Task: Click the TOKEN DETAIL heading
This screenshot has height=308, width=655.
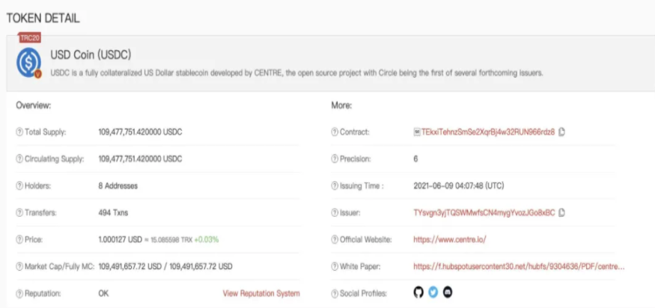Action: point(43,19)
